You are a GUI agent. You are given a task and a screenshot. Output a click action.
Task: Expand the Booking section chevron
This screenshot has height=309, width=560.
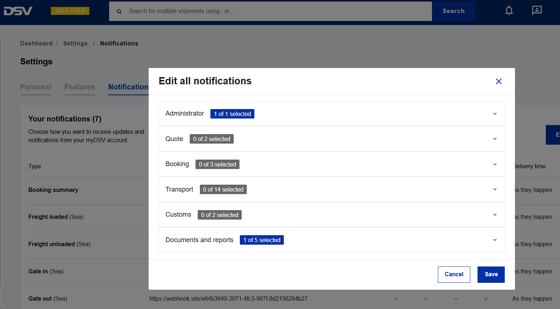(495, 164)
